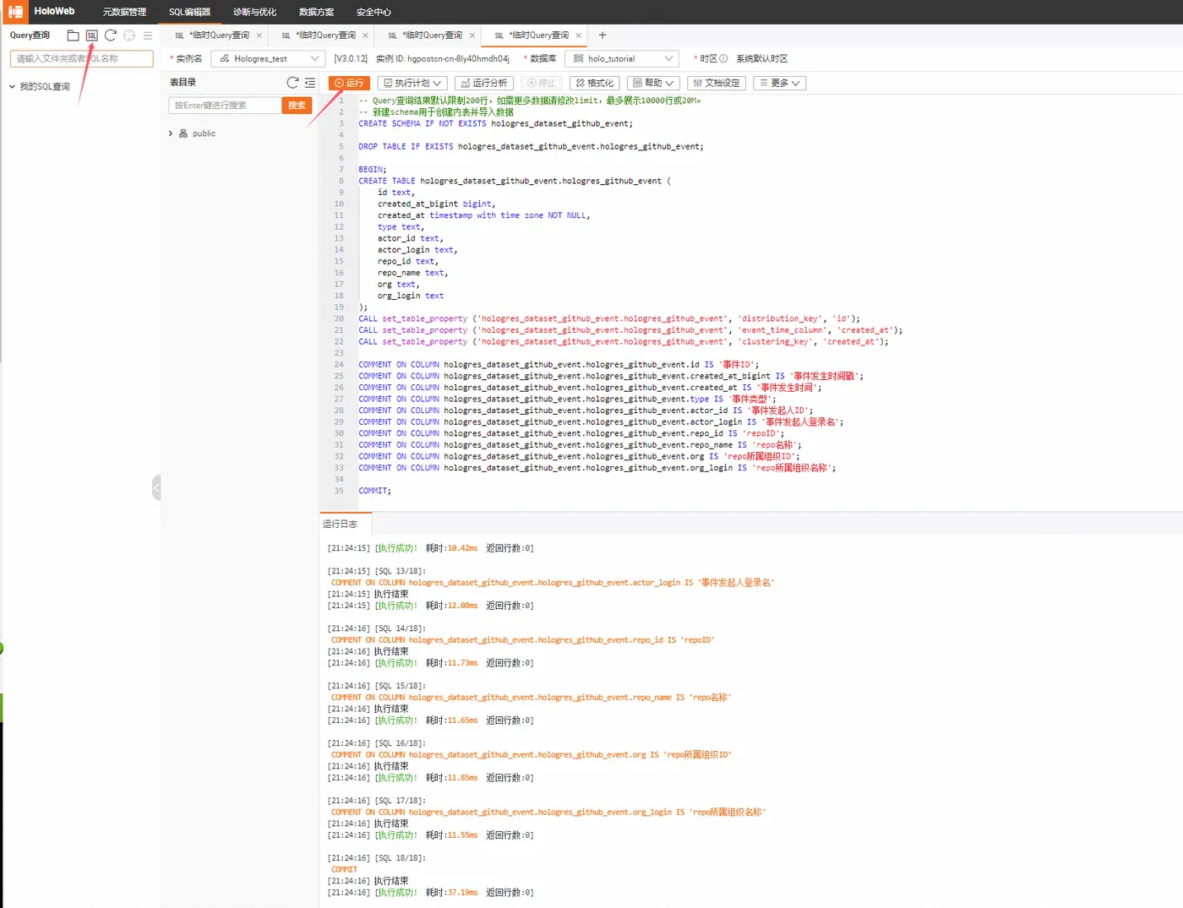Viewport: 1183px width, 908px height.
Task: Open the 数据库 holo_tutorial dropdown
Action: (622, 59)
